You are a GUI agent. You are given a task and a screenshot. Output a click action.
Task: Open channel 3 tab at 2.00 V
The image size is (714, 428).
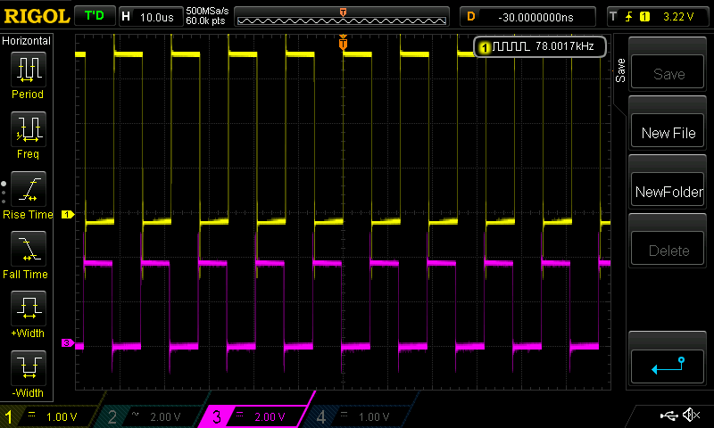tap(255, 416)
